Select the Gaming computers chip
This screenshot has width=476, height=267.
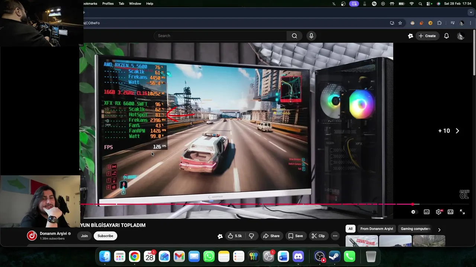[415, 229]
